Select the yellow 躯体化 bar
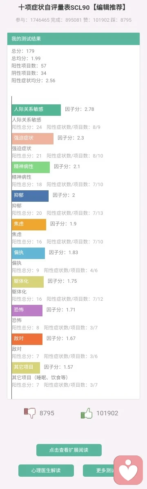This screenshot has width=147, height=489. pyautogui.click(x=28, y=282)
